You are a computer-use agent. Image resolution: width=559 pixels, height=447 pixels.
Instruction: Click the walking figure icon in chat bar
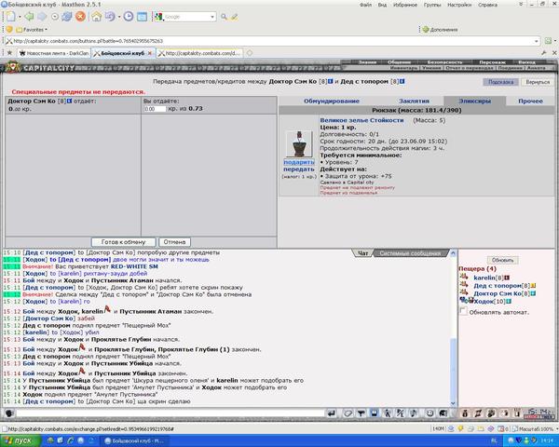pyautogui.click(x=388, y=413)
